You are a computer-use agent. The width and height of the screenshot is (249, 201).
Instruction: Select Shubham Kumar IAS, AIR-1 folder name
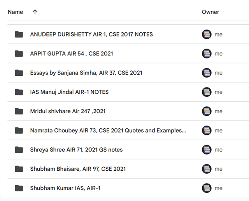click(x=65, y=188)
